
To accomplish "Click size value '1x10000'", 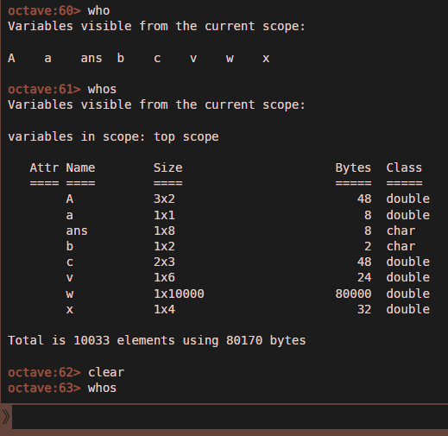I will (x=179, y=294).
